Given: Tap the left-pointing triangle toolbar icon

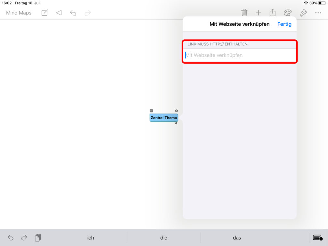Looking at the screenshot, I should pyautogui.click(x=59, y=13).
